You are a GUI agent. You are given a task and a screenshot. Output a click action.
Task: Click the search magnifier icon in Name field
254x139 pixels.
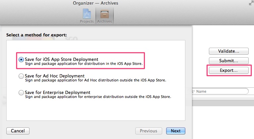(193, 91)
